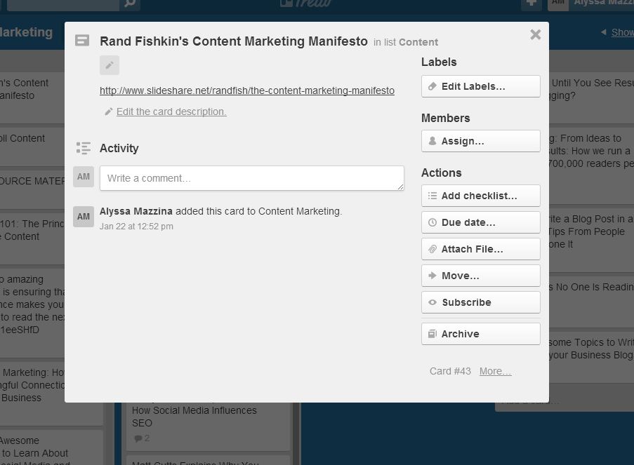
Task: Click the pencil icon beside Edit the card description
Action: (x=108, y=112)
